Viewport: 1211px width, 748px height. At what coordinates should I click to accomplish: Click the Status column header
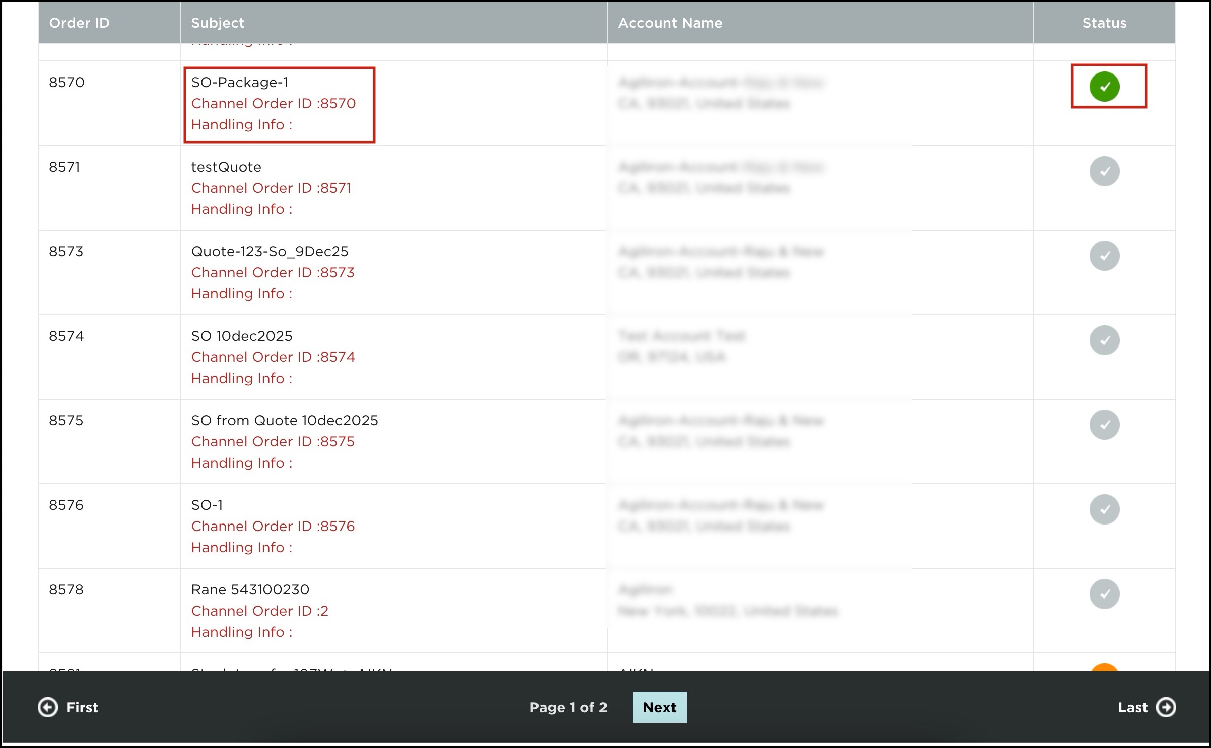(x=1104, y=23)
